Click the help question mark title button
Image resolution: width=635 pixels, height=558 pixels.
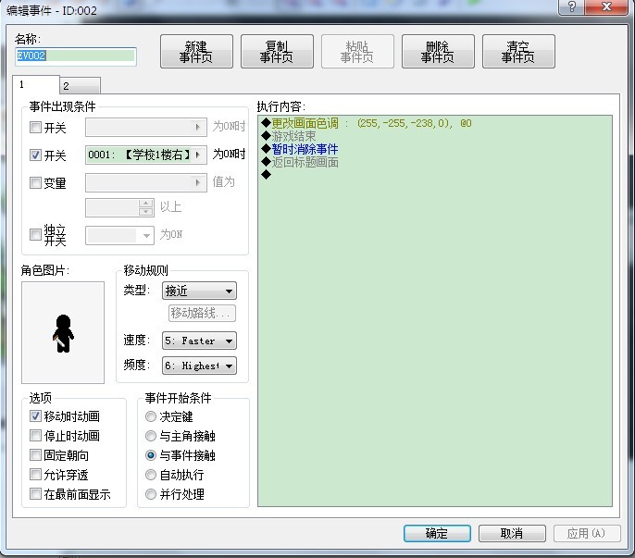click(572, 6)
